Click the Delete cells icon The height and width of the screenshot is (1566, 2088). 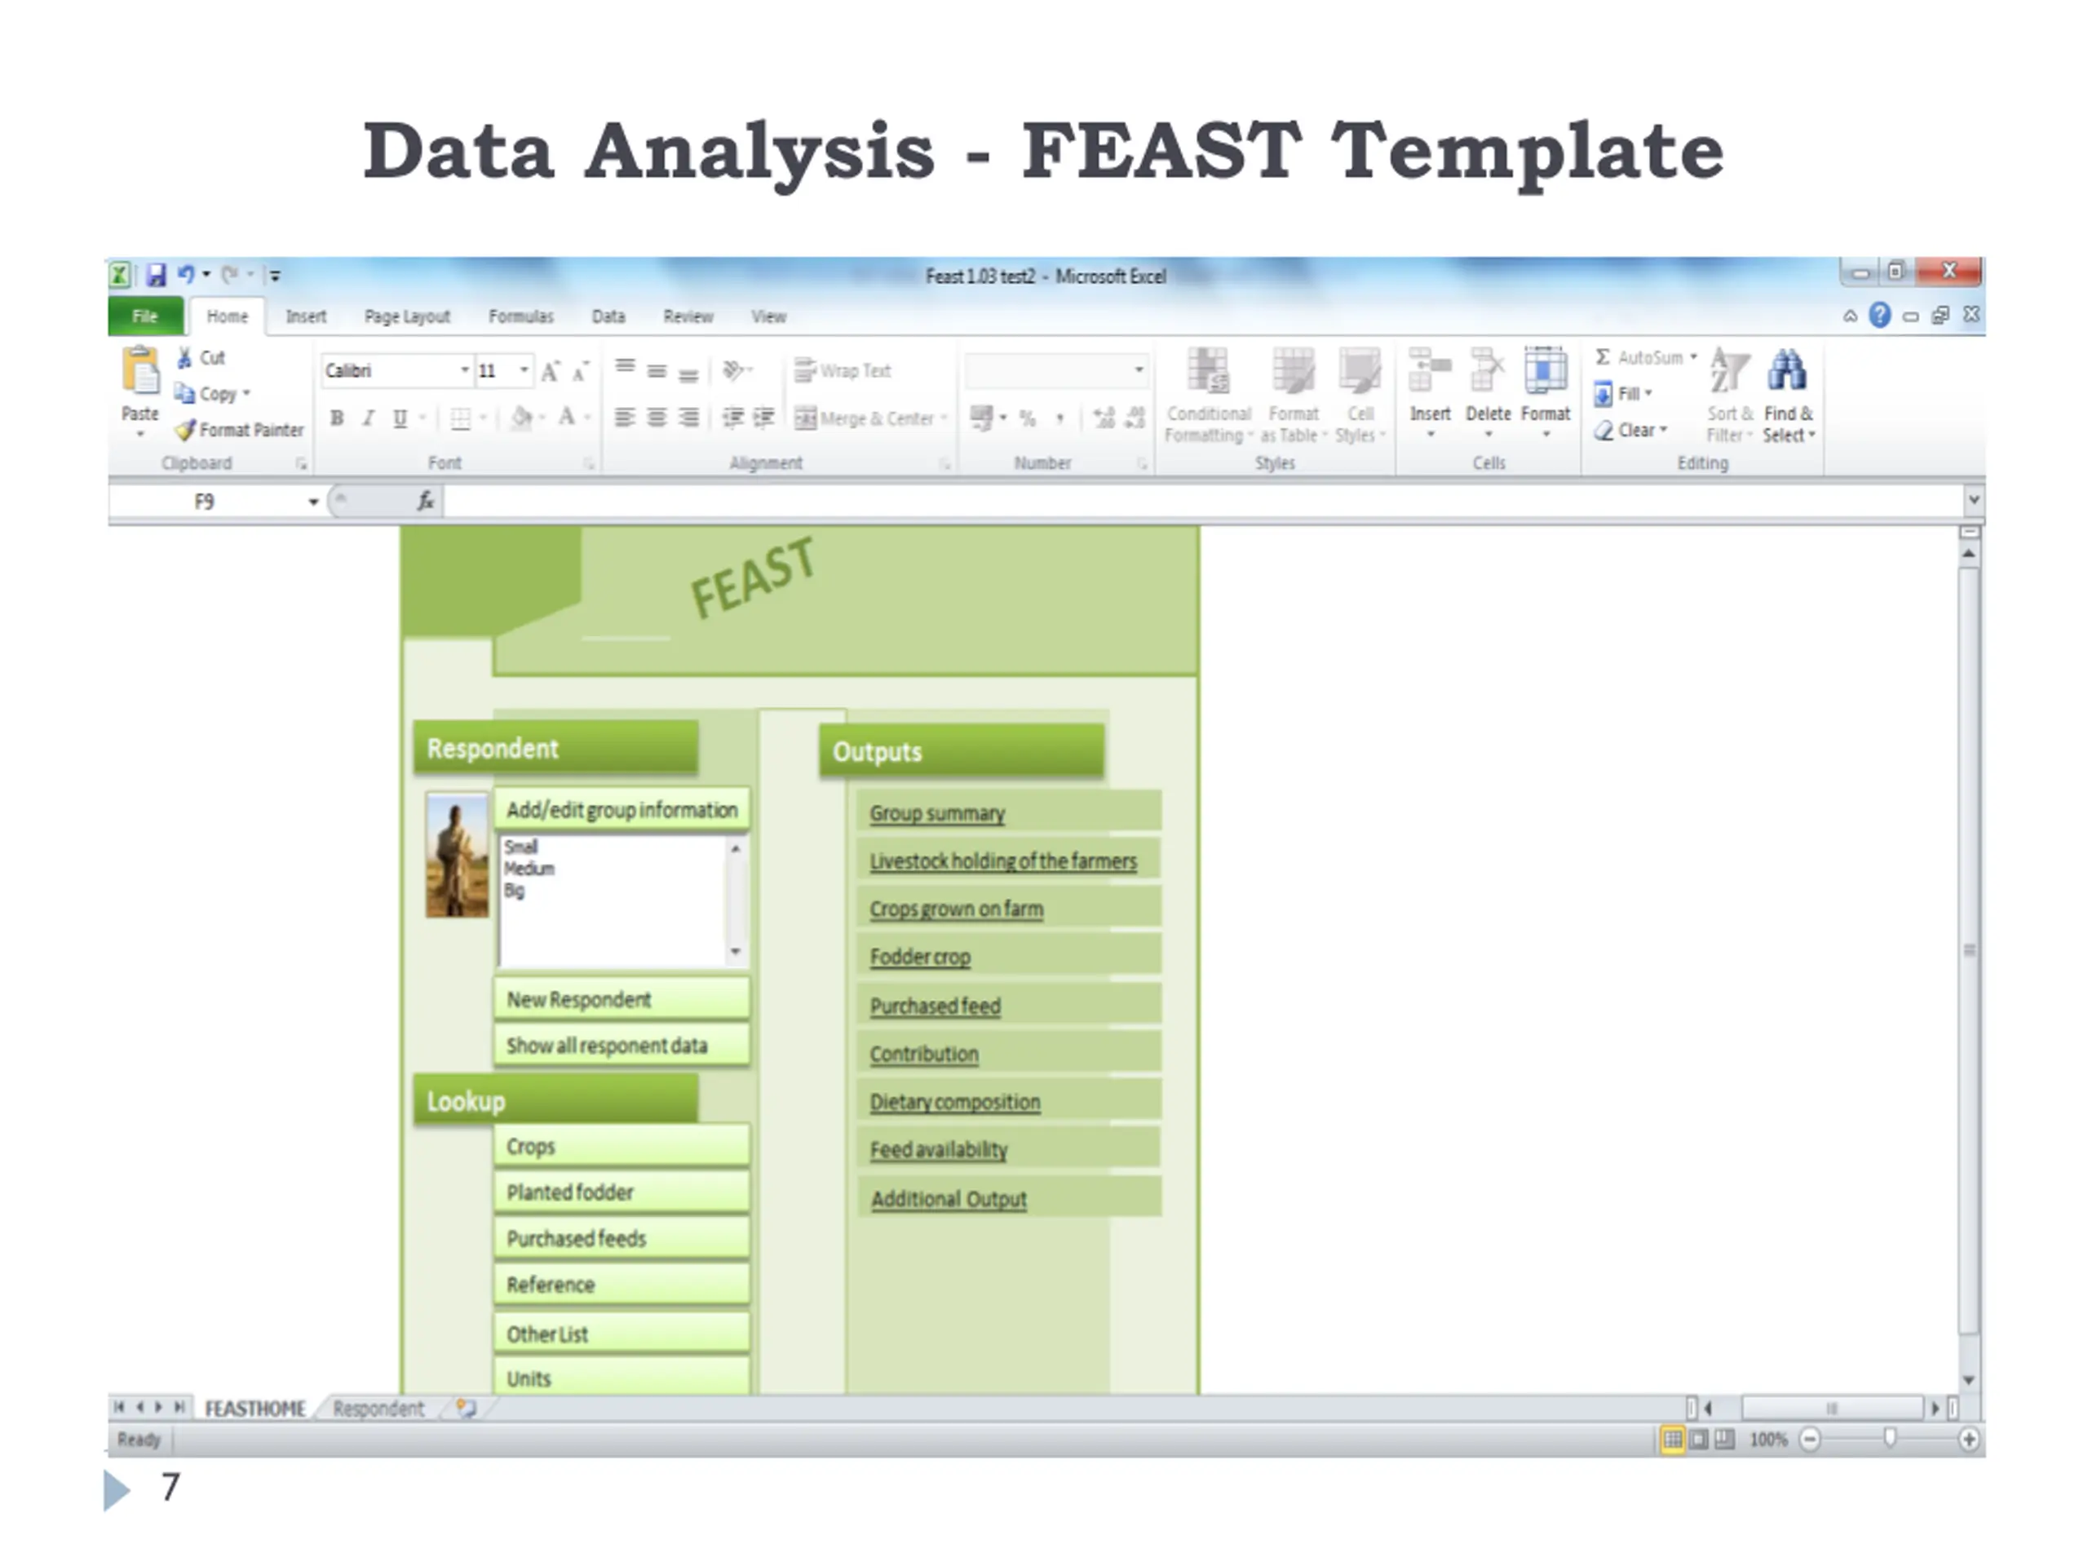tap(1488, 370)
